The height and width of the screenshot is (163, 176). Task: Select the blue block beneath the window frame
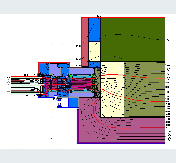tap(74, 102)
